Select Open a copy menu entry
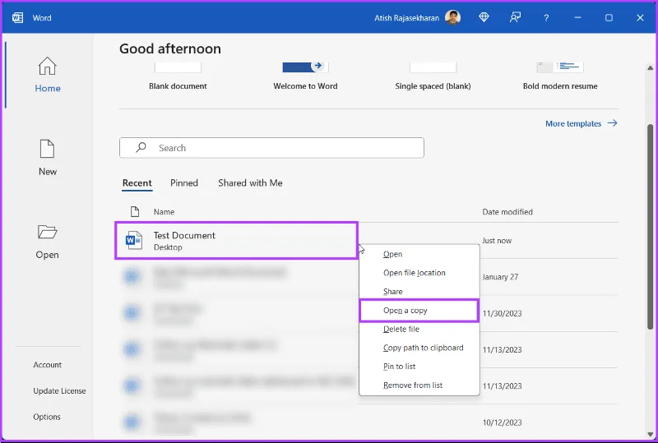658x443 pixels. click(419, 311)
